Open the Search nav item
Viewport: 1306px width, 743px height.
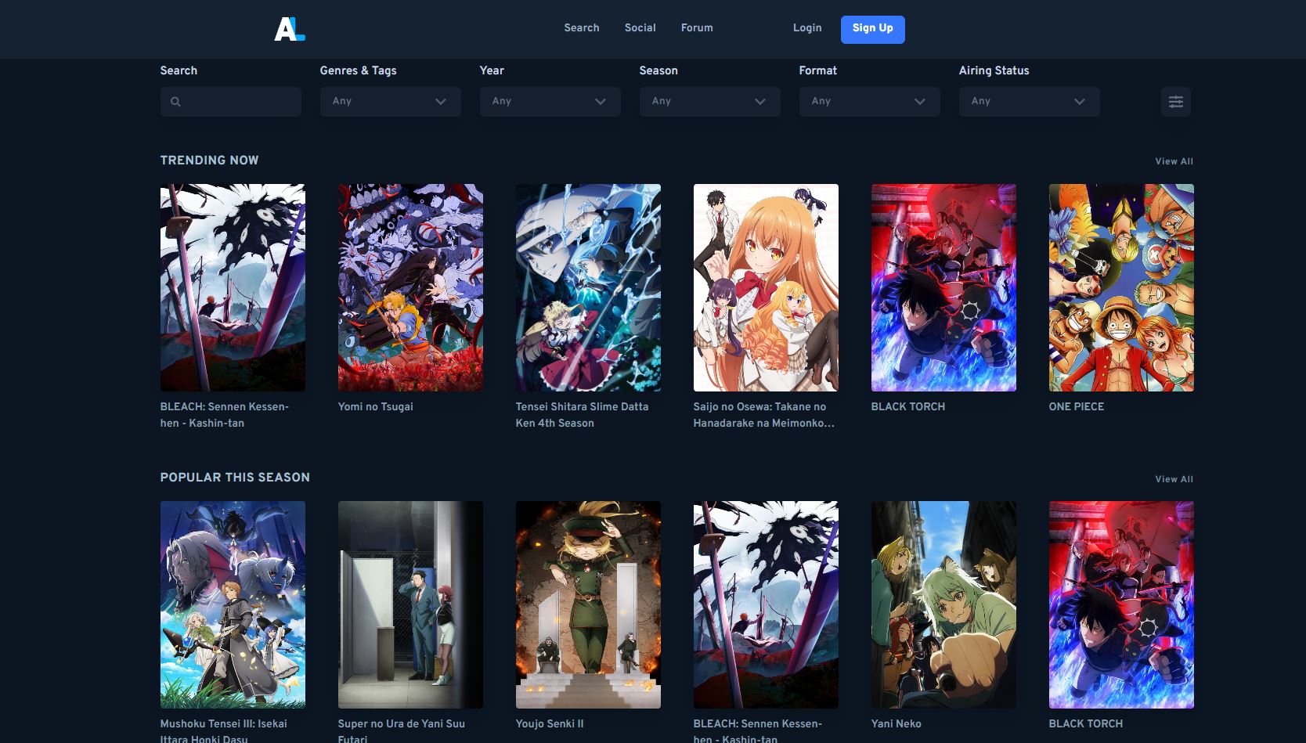coord(582,27)
